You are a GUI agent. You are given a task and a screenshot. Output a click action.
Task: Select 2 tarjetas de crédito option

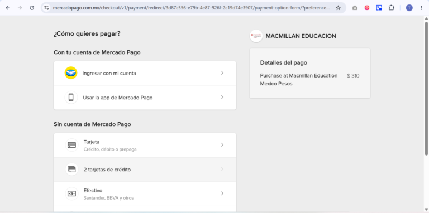click(145, 170)
